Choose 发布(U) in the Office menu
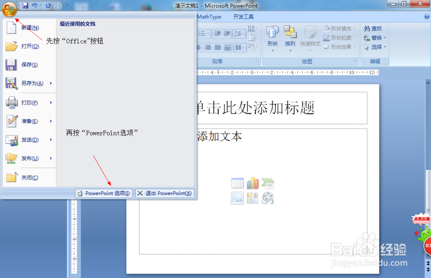Screen dimensions: 431x278 [x=29, y=158]
